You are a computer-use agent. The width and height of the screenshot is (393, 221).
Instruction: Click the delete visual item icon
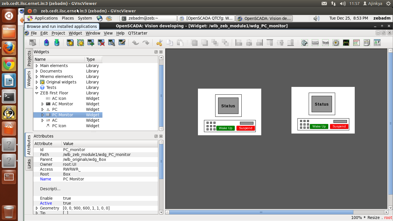point(101,43)
